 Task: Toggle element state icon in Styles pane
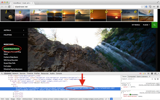pyautogui.click(x=155, y=79)
